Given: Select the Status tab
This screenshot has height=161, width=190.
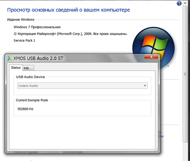Looking at the screenshot, I should 16,68.
